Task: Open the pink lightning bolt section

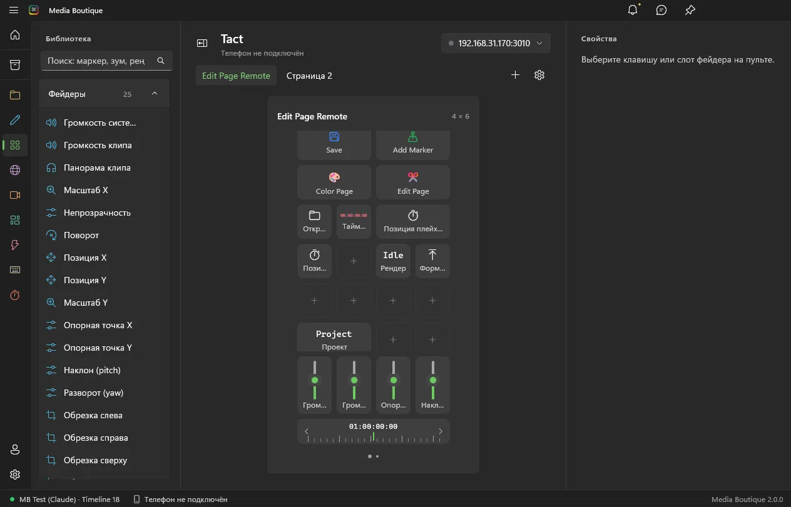Action: 15,245
